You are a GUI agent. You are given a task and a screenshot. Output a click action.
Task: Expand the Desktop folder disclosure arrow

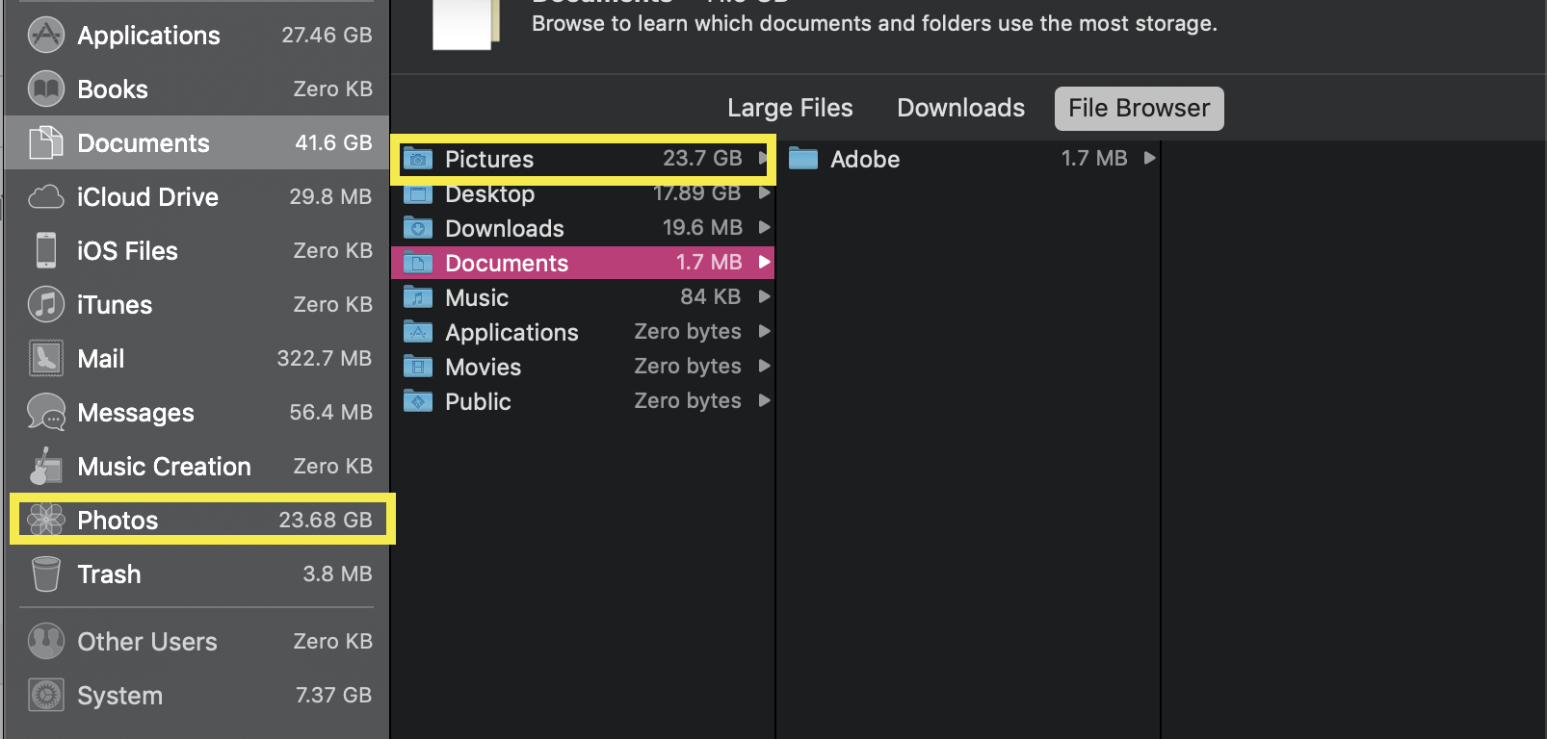(x=764, y=193)
